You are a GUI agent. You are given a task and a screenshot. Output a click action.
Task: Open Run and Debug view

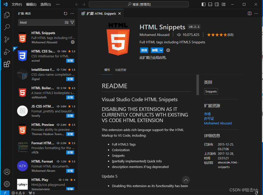[7, 52]
